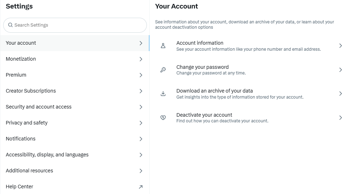Select Creator Subscriptions in settings list
The image size is (348, 194).
[31, 91]
